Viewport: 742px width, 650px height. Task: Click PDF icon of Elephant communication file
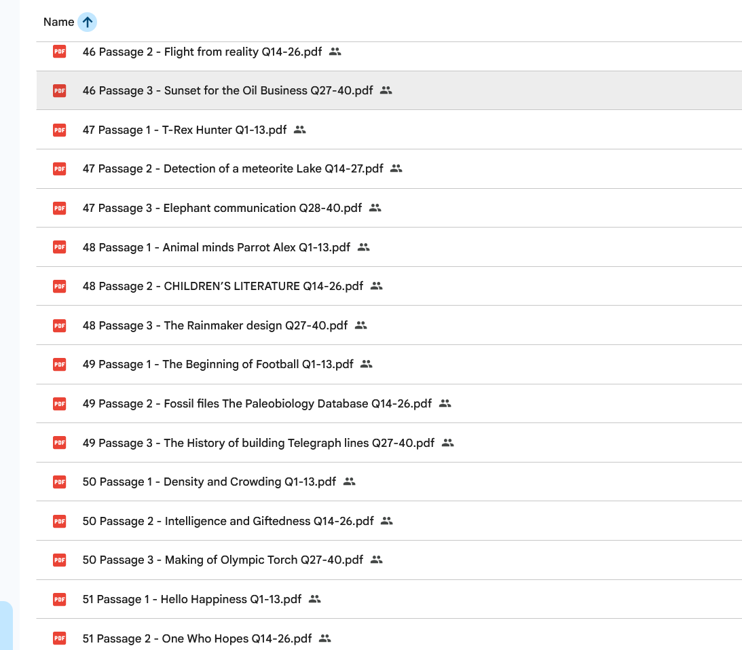click(60, 208)
